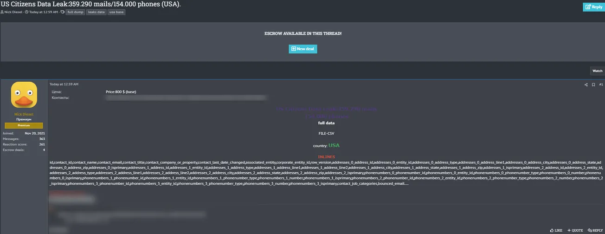Like the post with the thumbs-up icon
This screenshot has height=234, width=605.
(556, 230)
